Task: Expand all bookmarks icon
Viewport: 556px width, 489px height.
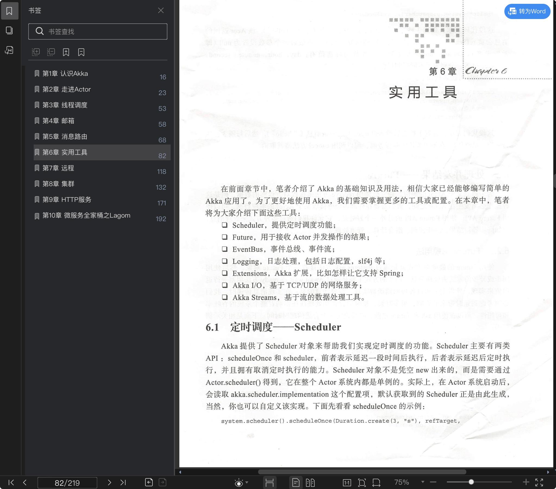Action: (36, 52)
